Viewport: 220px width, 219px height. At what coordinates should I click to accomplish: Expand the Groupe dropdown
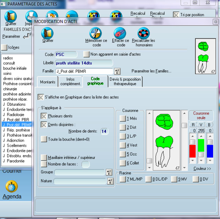109,172
